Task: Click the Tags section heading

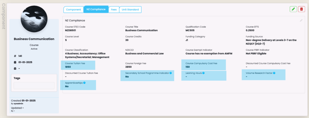Action: [x=17, y=78]
